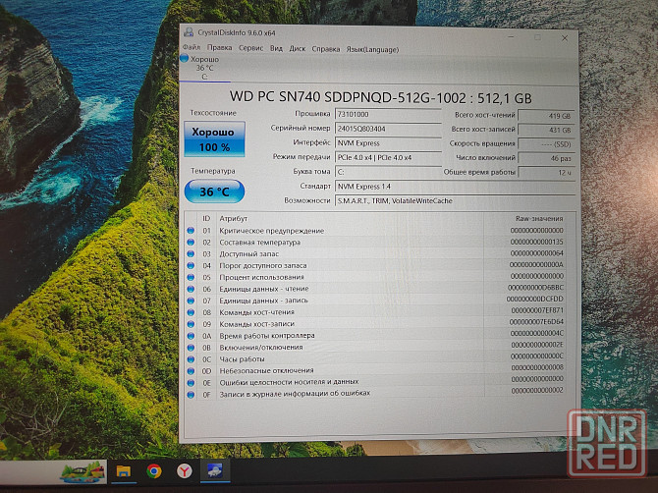Click the blue status circle next to Хорошо tab
This screenshot has height=493, width=658.
coord(184,58)
